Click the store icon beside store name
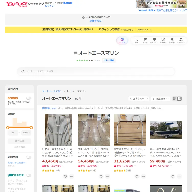 coord(76,53)
